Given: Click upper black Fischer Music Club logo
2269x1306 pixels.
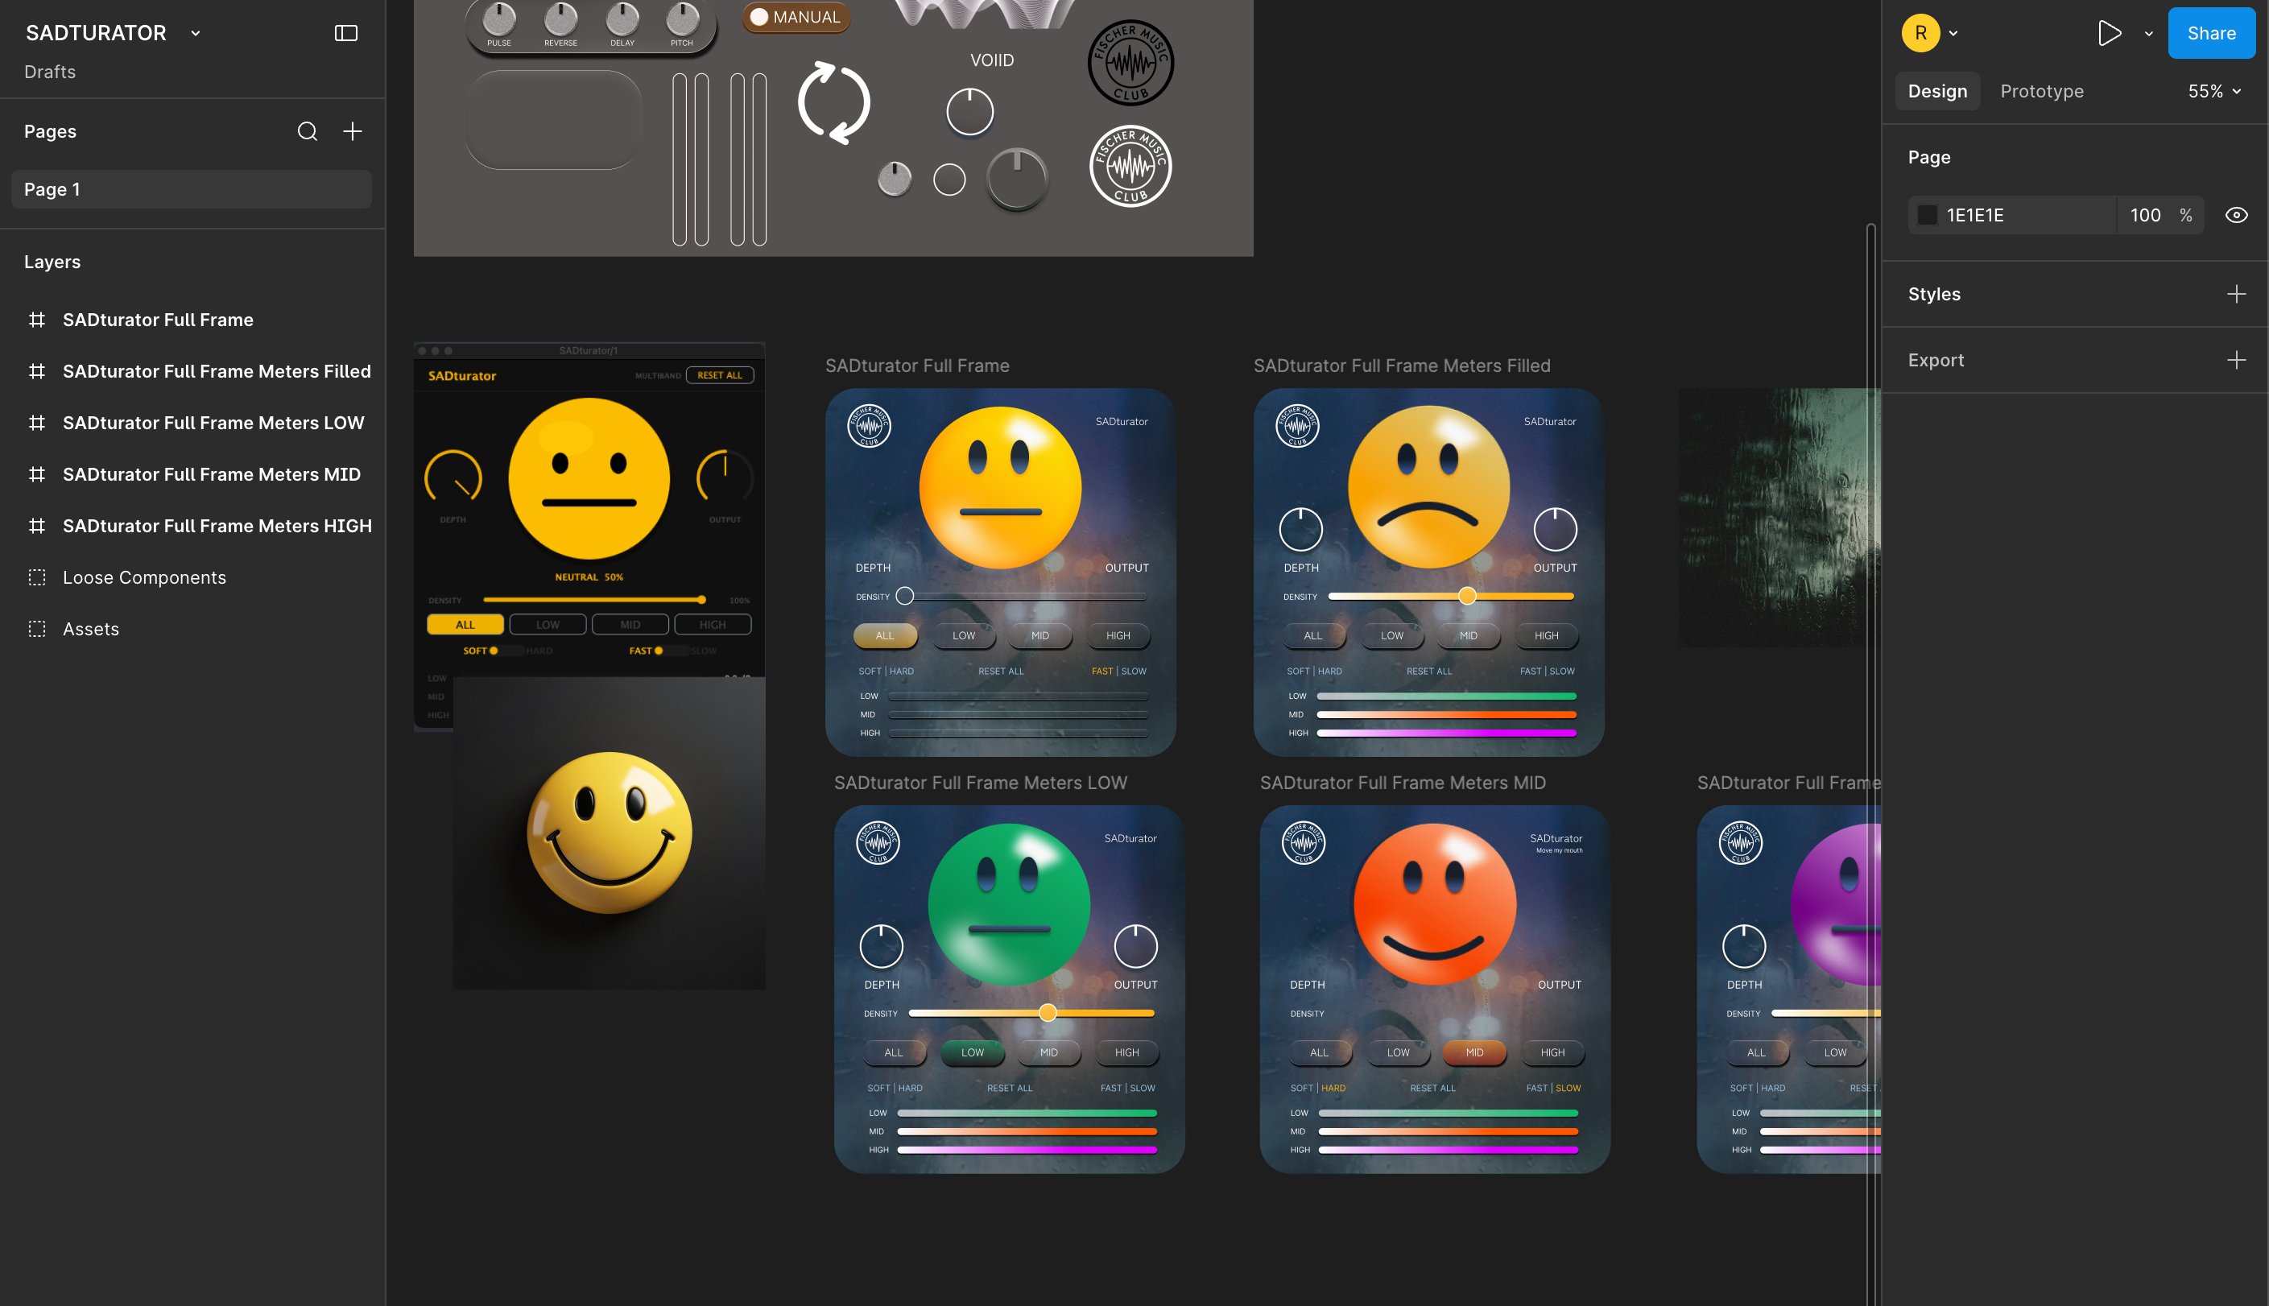Looking at the screenshot, I should (1130, 63).
